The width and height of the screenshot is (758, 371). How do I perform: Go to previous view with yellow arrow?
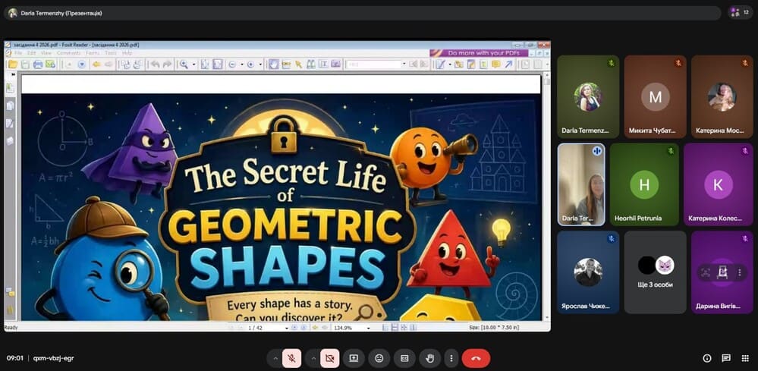[x=96, y=64]
